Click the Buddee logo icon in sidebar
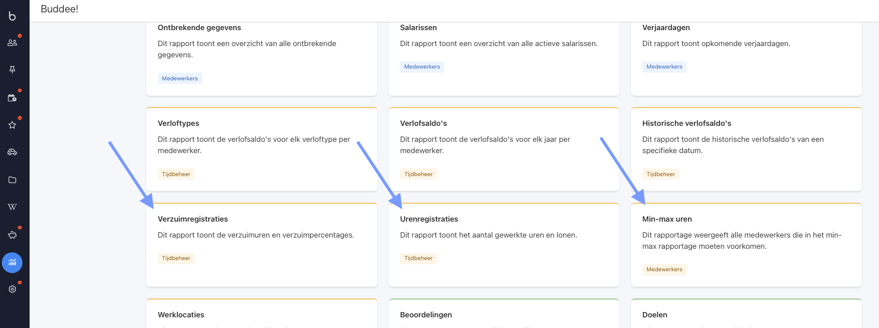This screenshot has height=328, width=879. coord(12,16)
